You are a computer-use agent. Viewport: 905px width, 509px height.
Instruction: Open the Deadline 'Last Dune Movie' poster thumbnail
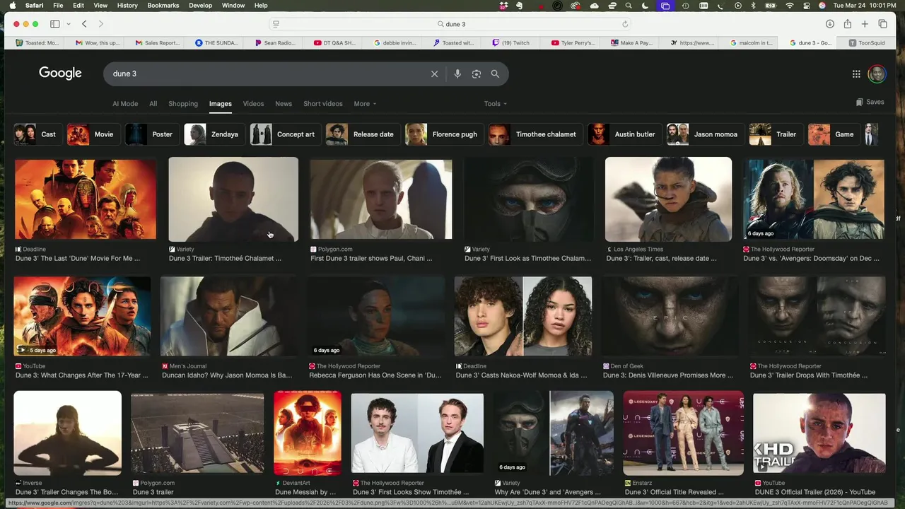[86, 199]
